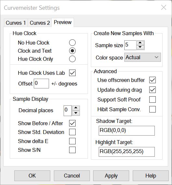Click the Offset degrees input field
This screenshot has height=185, width=172.
[41, 84]
